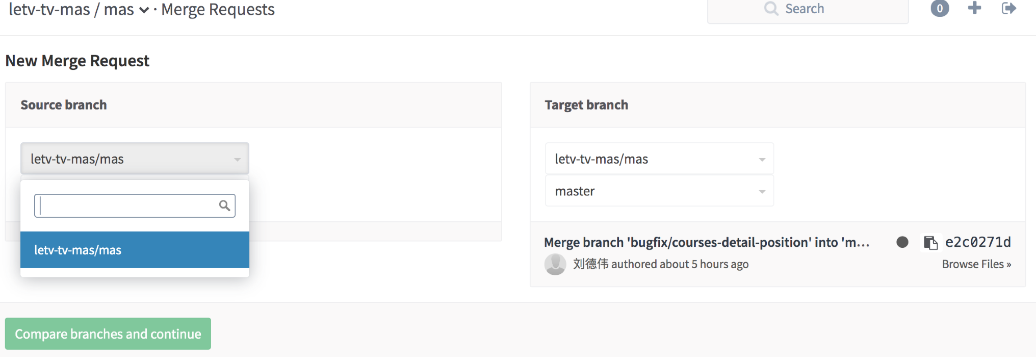This screenshot has height=359, width=1036.
Task: Click the sign out arrow icon
Action: tap(1009, 8)
